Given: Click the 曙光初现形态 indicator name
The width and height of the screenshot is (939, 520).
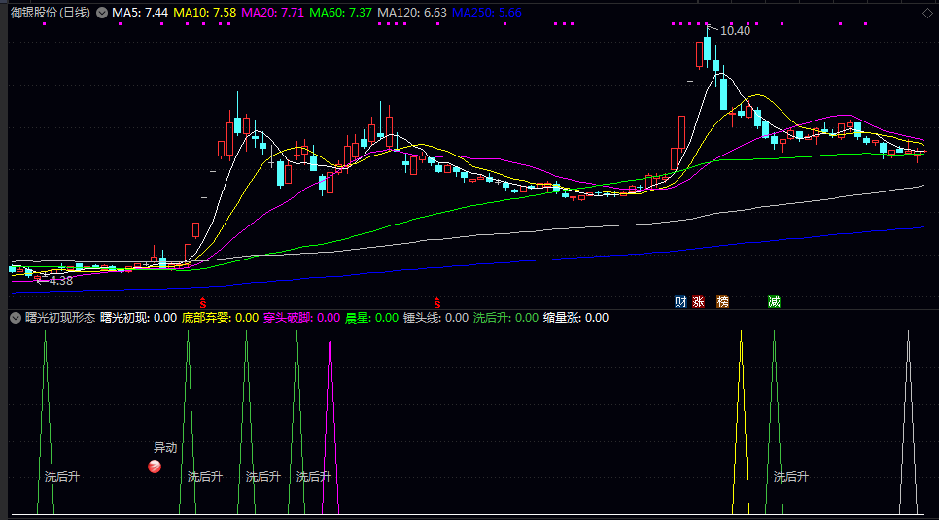Looking at the screenshot, I should 59,318.
